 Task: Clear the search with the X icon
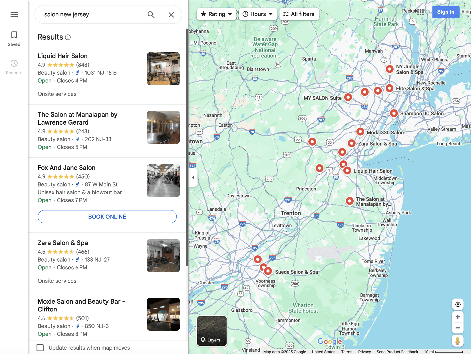point(171,14)
